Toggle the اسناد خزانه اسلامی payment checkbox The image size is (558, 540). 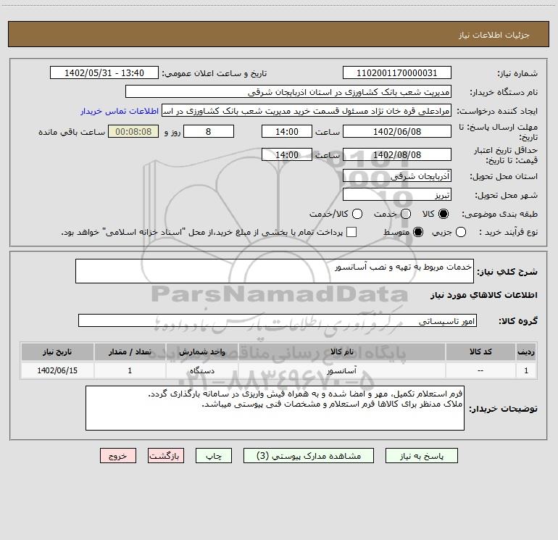click(x=351, y=232)
